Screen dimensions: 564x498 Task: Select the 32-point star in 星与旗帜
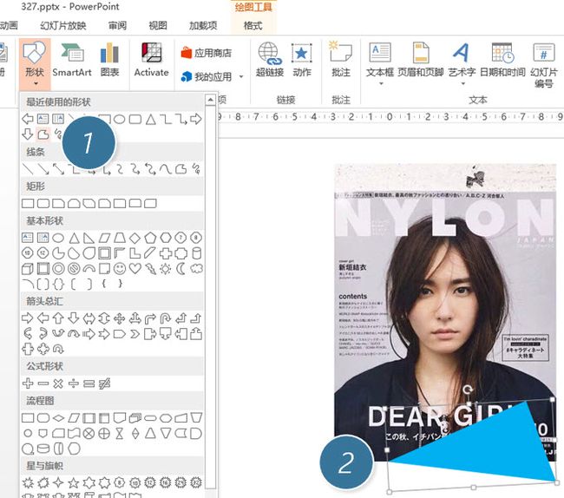pyautogui.click(x=196, y=482)
